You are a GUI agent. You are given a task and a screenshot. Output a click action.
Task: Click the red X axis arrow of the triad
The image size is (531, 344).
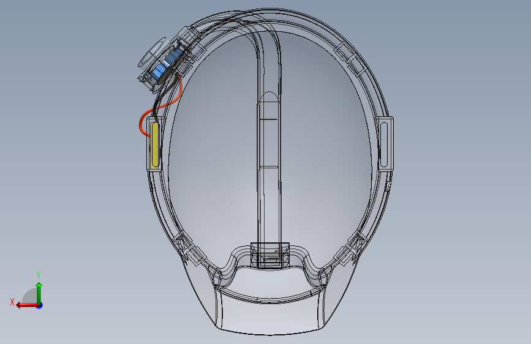[x=27, y=305]
